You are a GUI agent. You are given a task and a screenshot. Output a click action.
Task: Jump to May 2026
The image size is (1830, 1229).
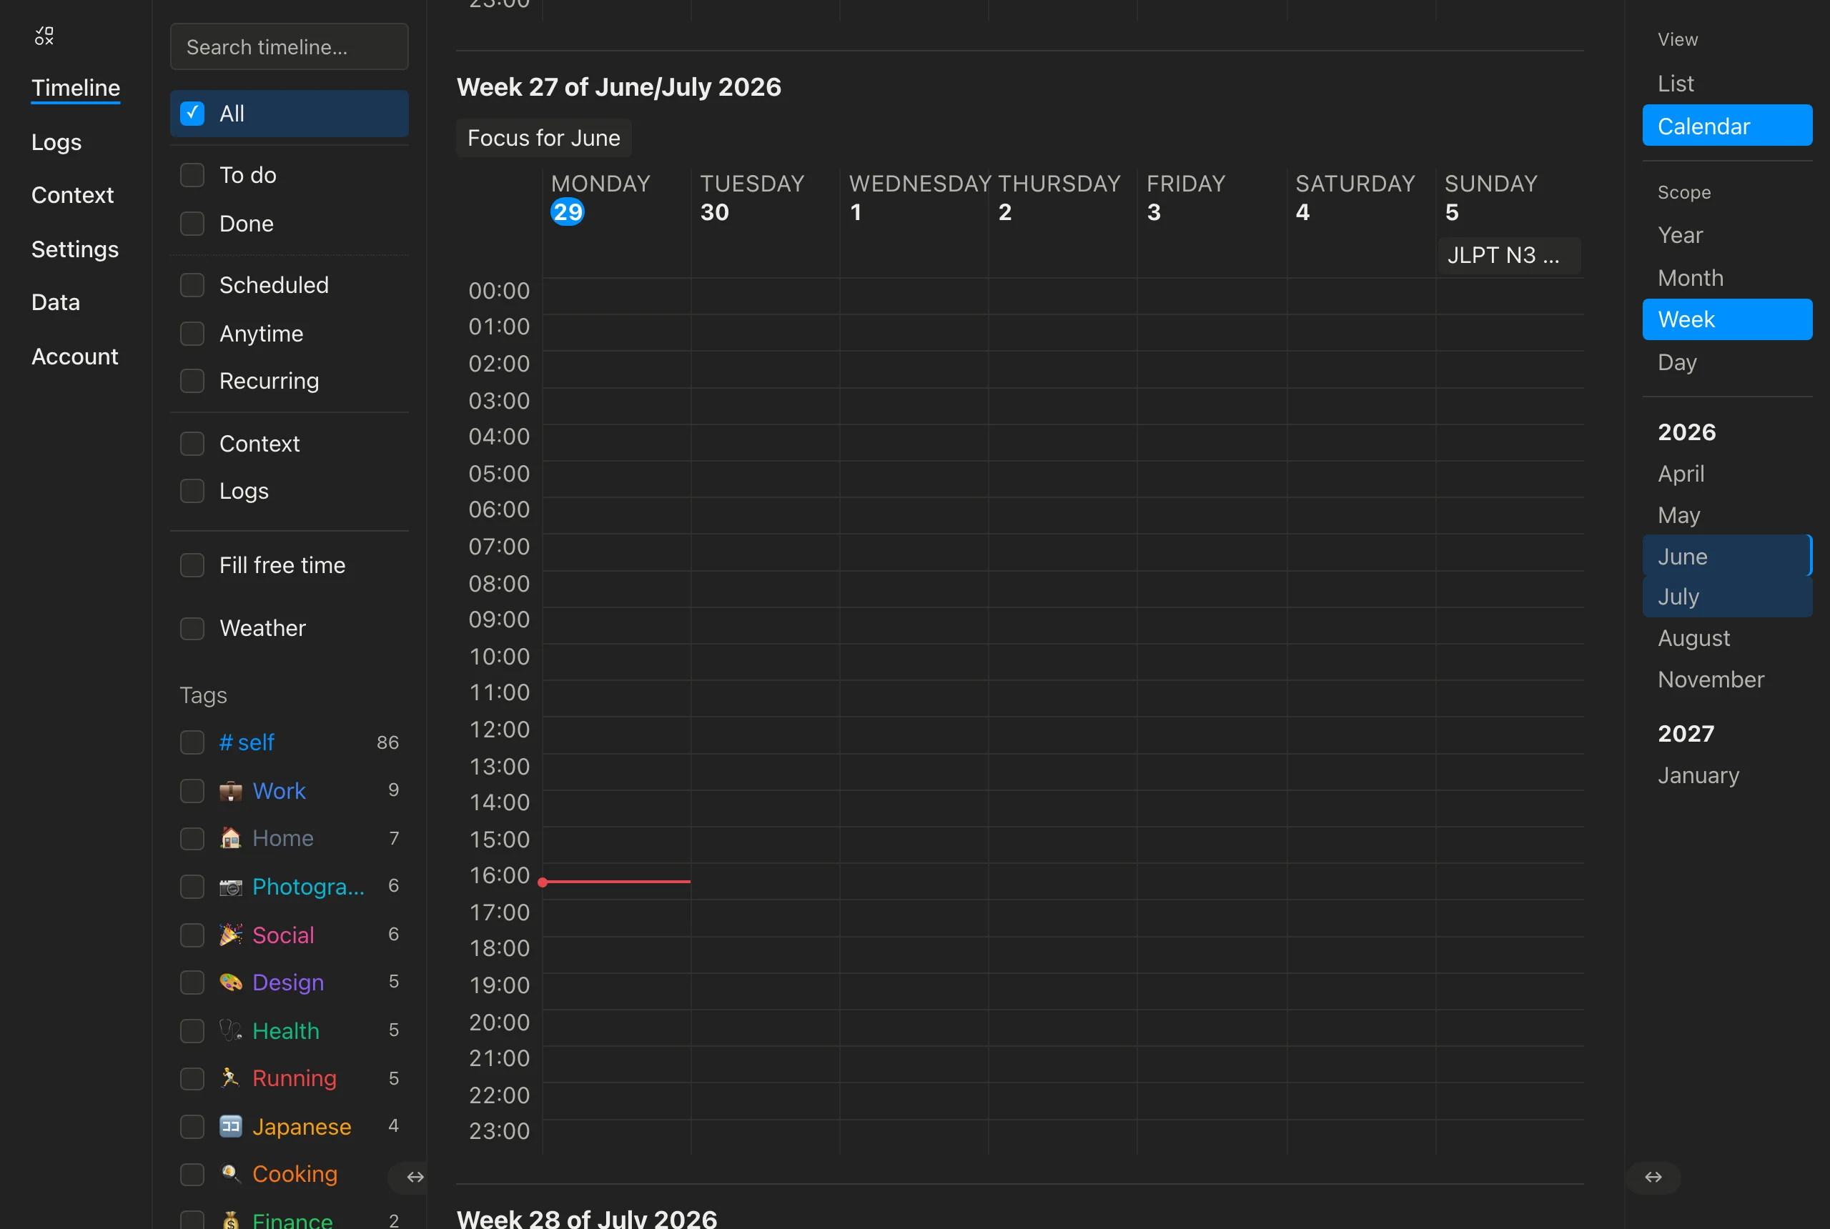1727,515
